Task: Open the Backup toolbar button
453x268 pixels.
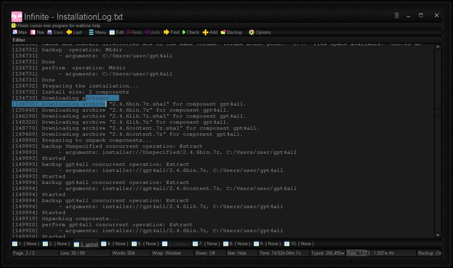Action: coord(231,32)
